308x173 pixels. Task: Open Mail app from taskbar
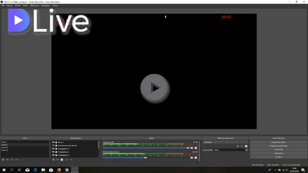point(27,170)
